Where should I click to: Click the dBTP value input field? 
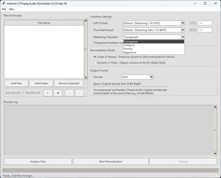[205, 30]
